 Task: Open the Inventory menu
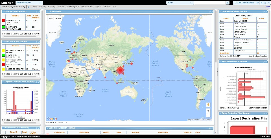tap(51, 7)
